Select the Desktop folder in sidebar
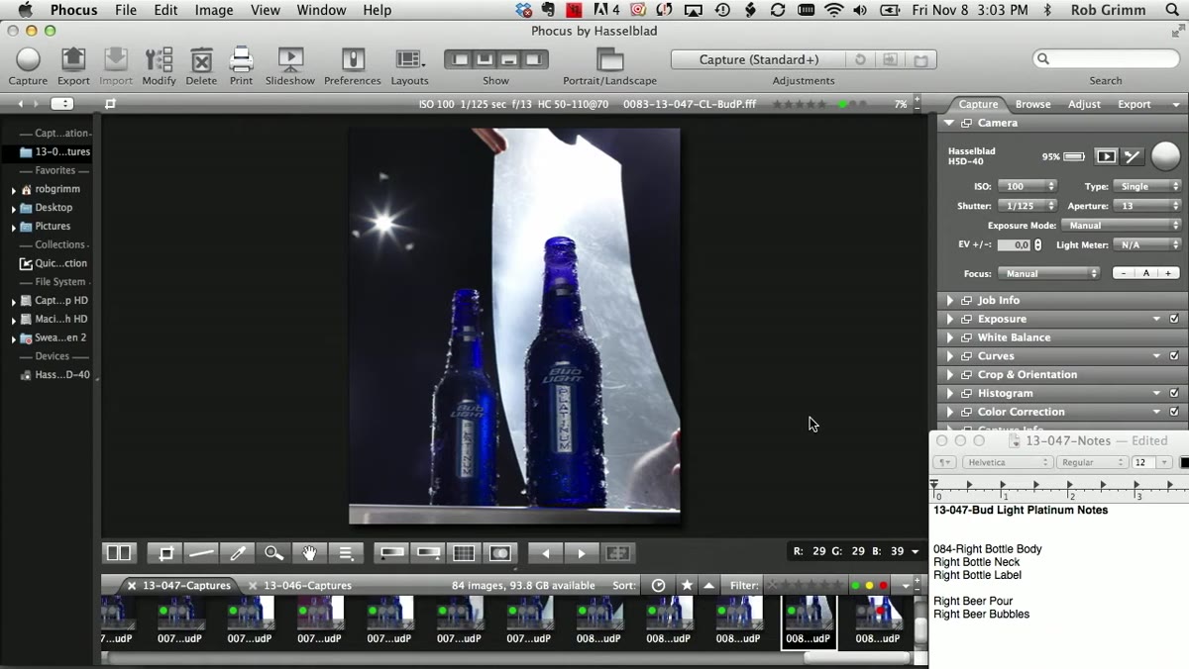The width and height of the screenshot is (1189, 669). (54, 208)
